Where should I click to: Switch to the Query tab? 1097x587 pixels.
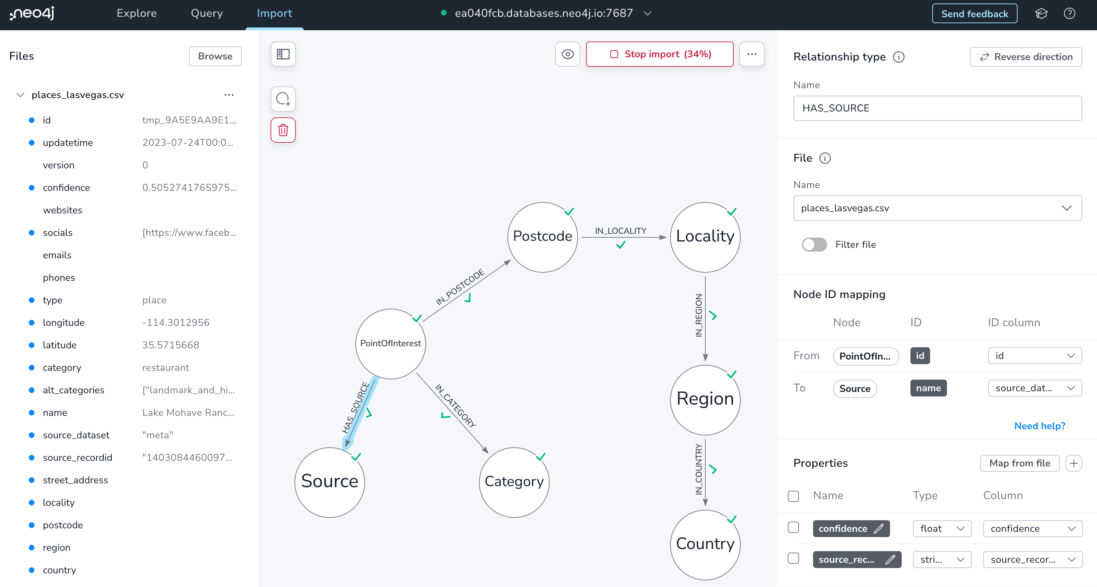coord(207,14)
